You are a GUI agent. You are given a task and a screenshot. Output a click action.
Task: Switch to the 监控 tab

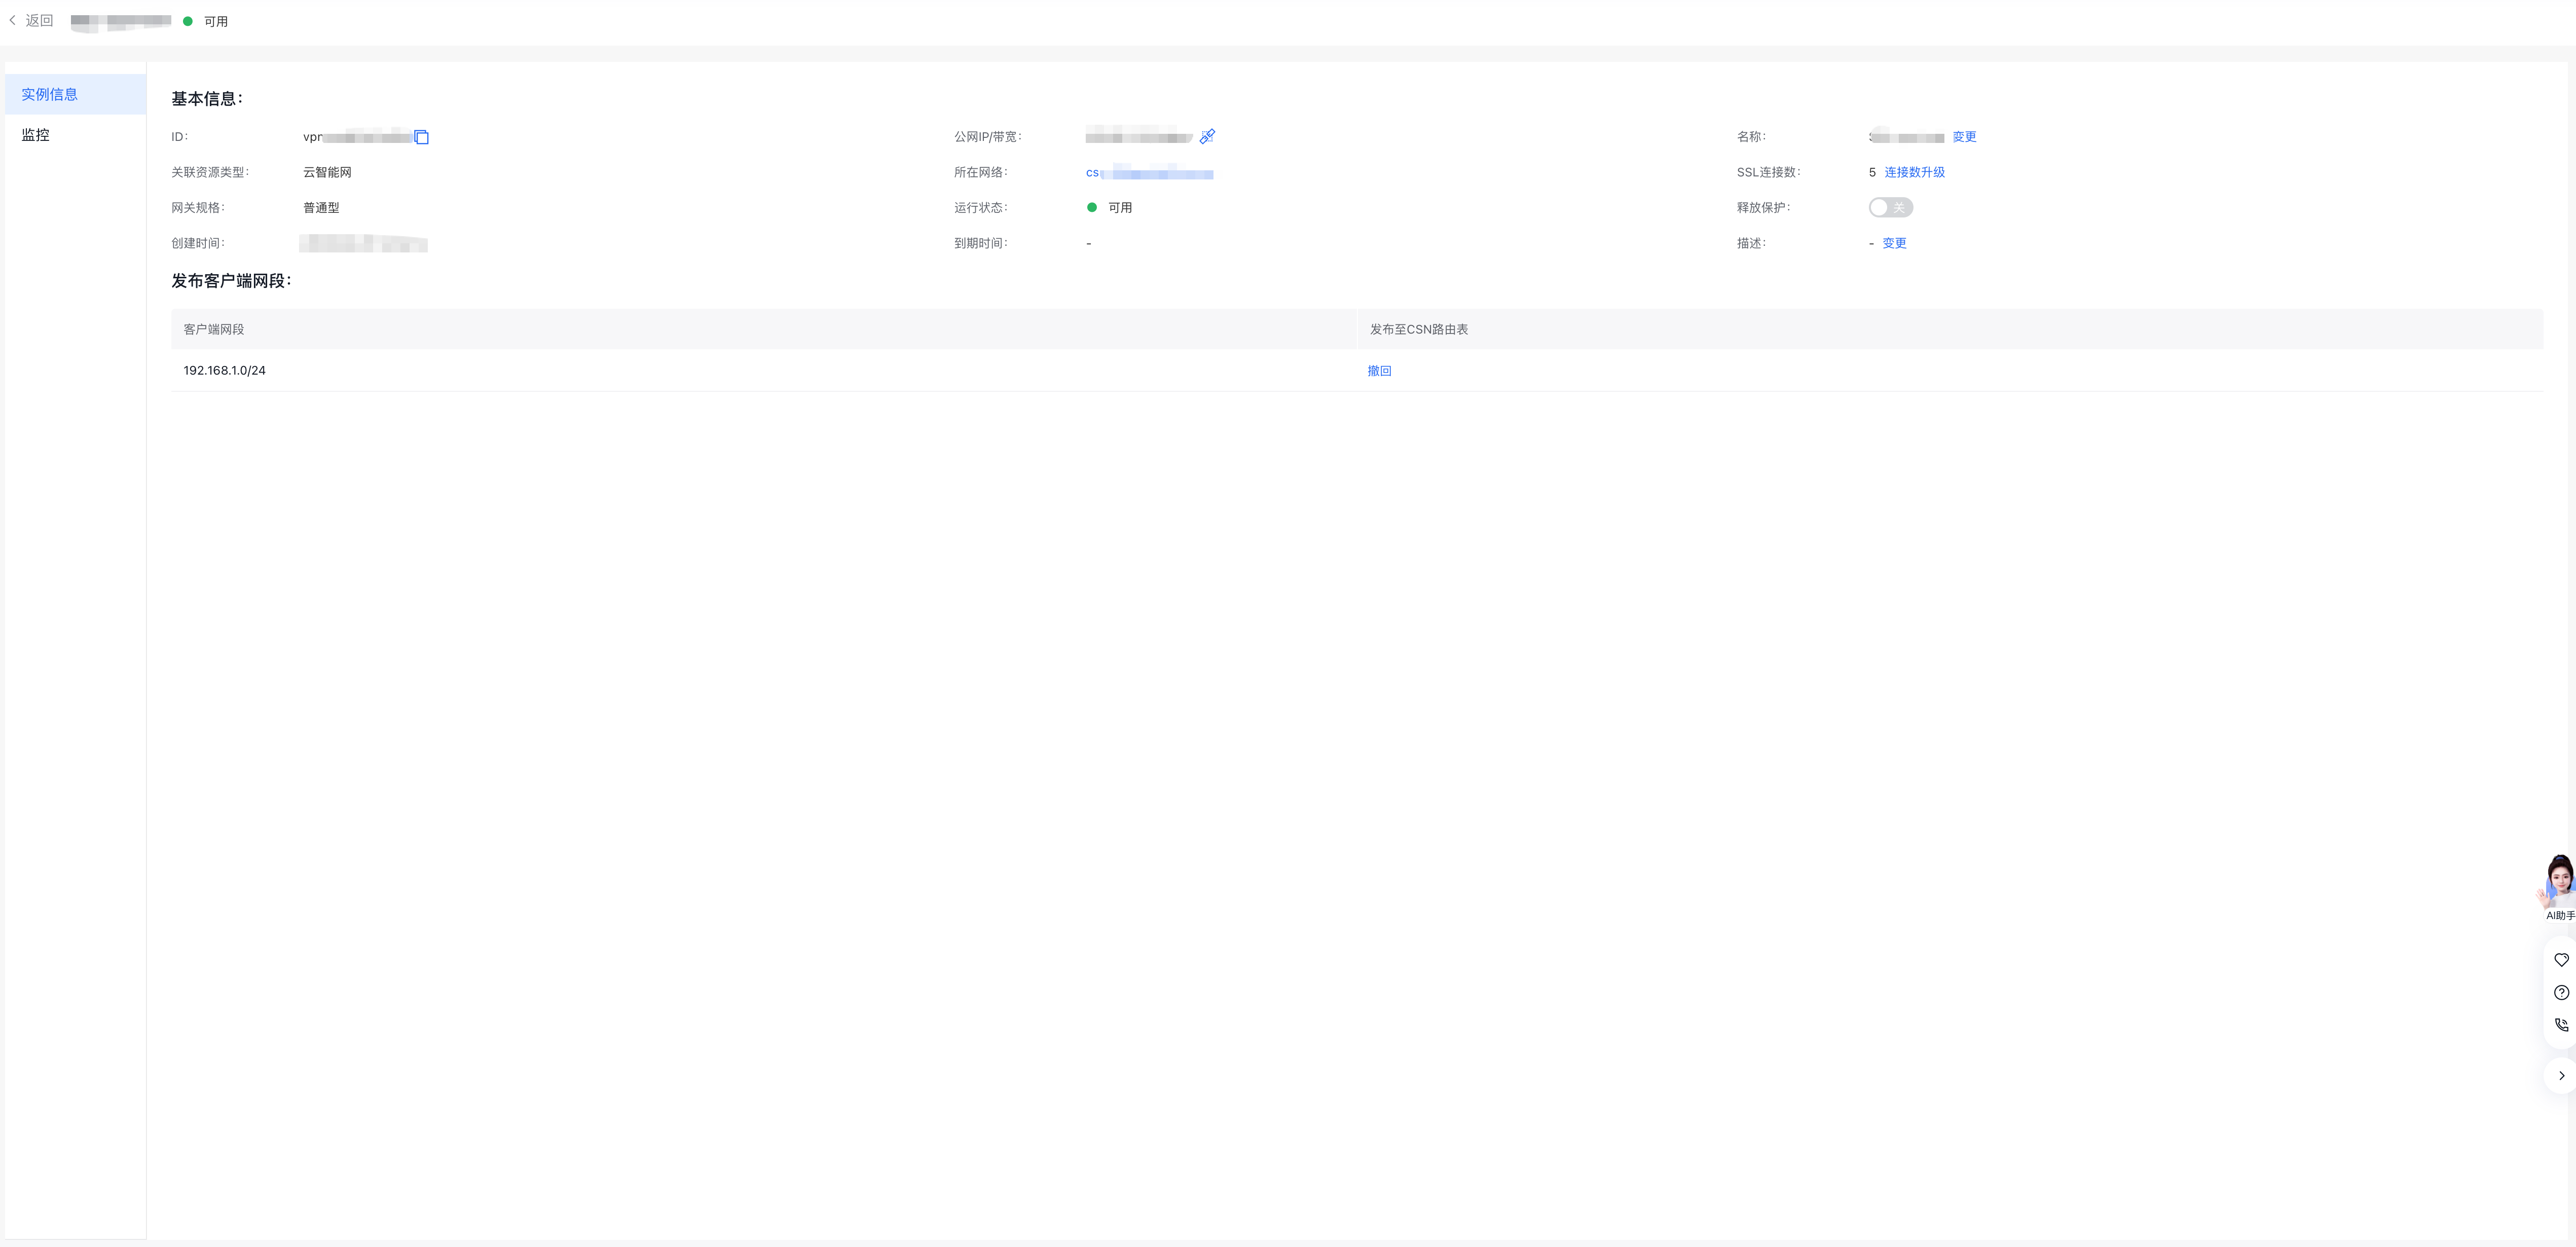click(36, 135)
